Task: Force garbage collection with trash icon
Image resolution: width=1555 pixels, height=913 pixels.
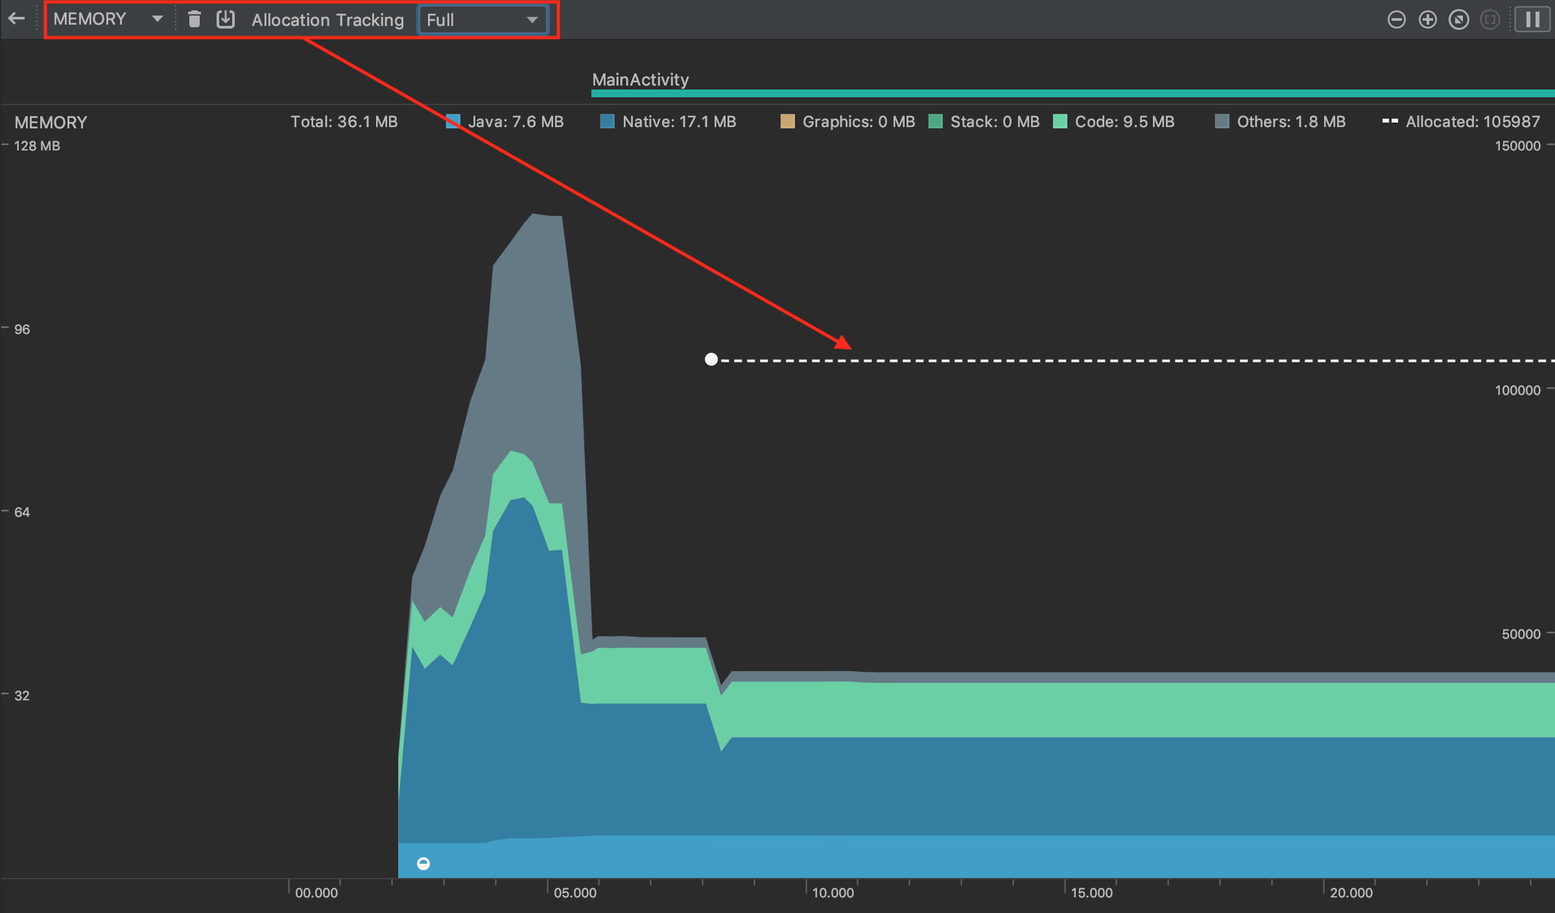Action: [x=194, y=19]
